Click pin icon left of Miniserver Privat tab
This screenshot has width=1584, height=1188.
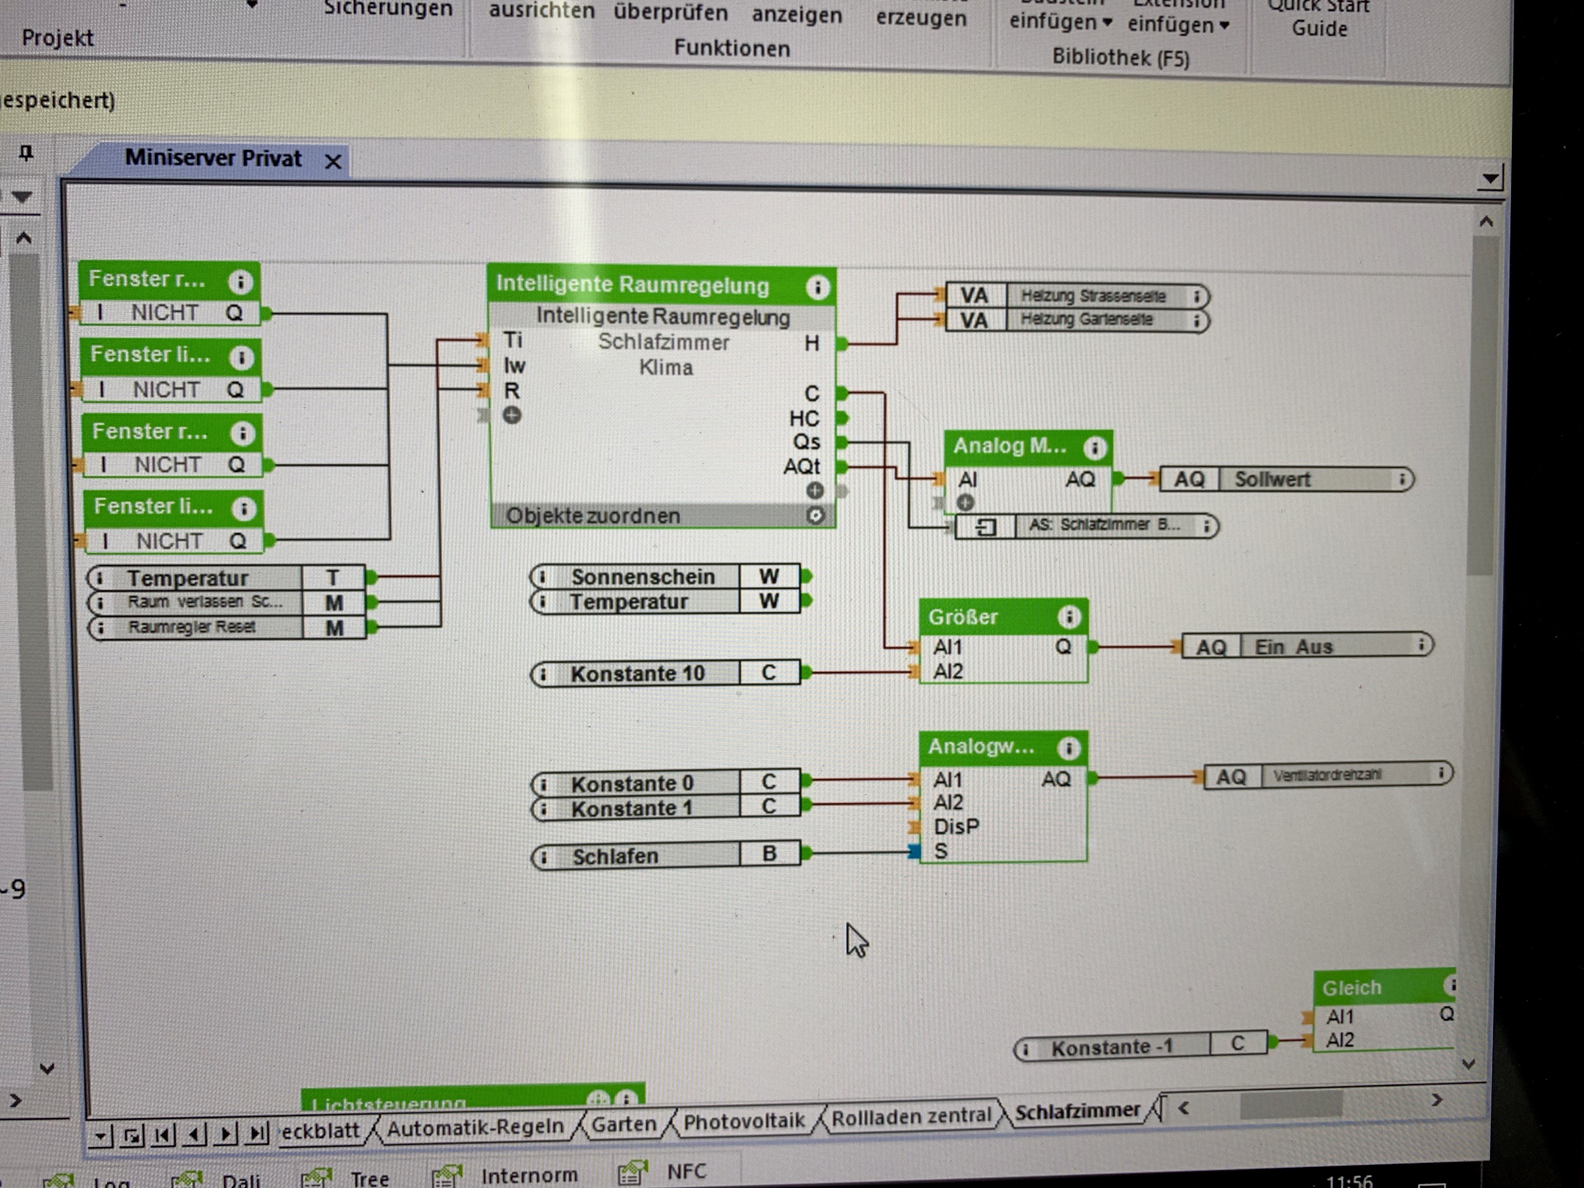(26, 153)
